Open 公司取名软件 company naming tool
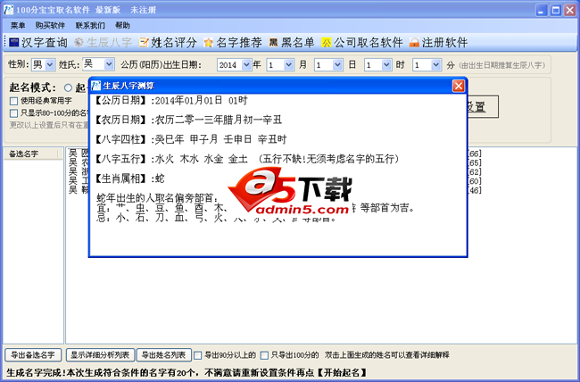Image resolution: width=580 pixels, height=382 pixels. tap(361, 42)
